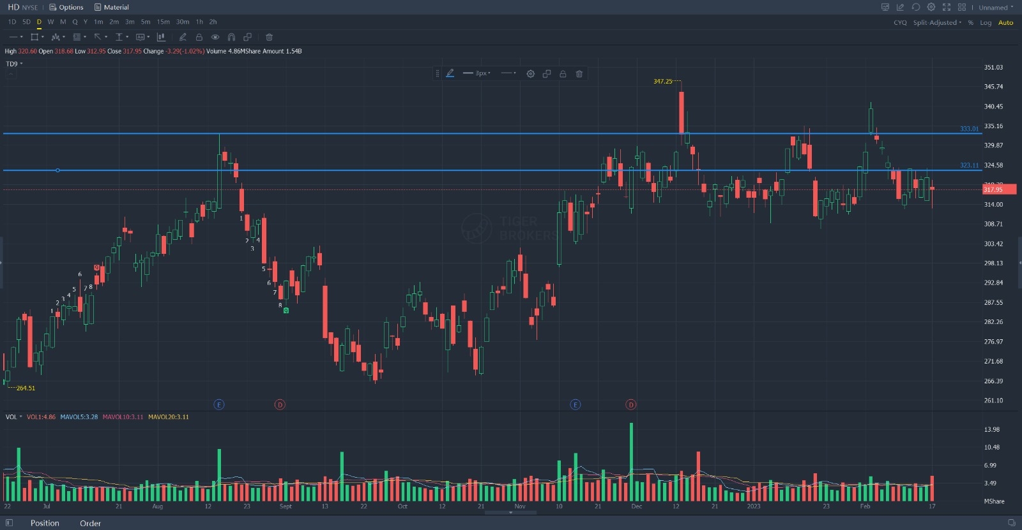Duplicate the line using floating toolbar copy icon
The image size is (1022, 530).
click(547, 73)
